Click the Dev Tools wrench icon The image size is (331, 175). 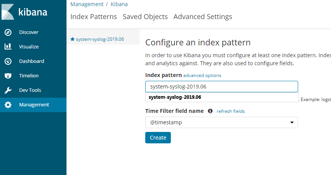pos(8,90)
